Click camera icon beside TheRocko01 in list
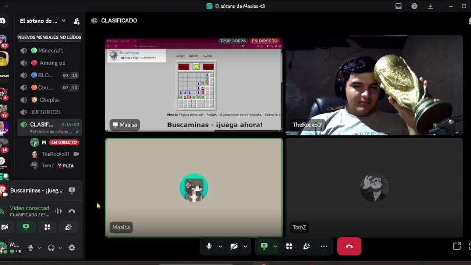 coord(76,154)
